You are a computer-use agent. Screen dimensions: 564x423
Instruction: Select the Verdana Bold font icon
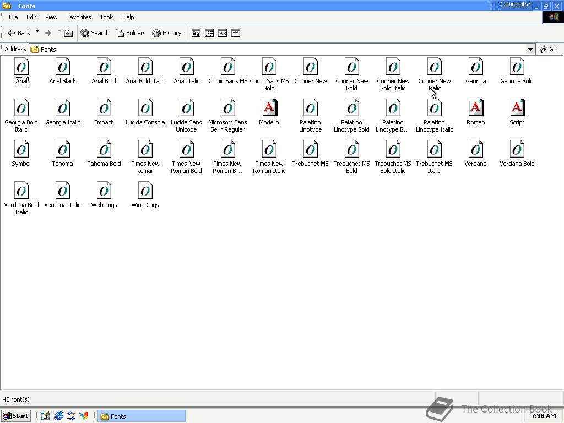(x=517, y=149)
